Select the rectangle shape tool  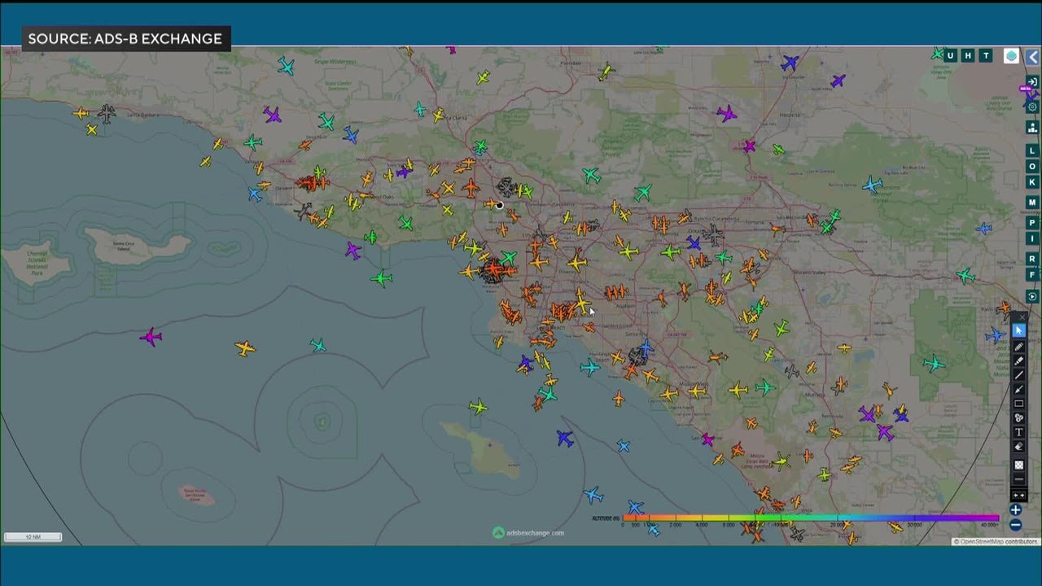tap(1018, 404)
